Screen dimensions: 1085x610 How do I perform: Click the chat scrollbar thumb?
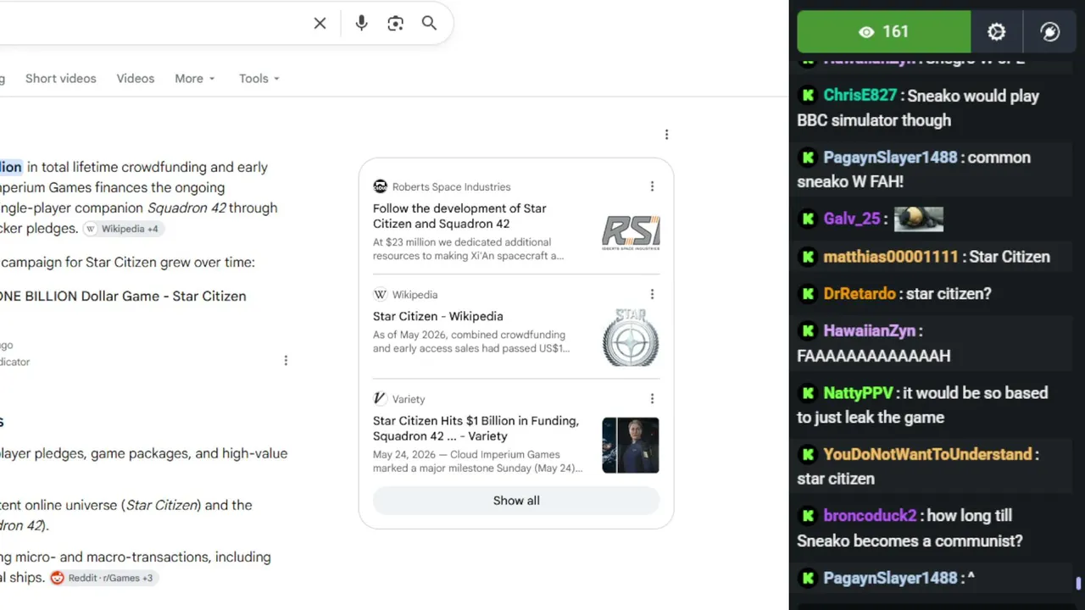click(x=1078, y=584)
